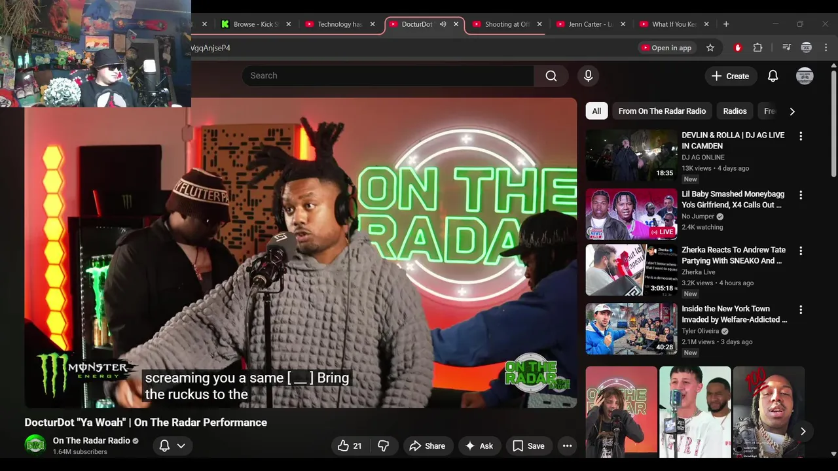The image size is (838, 471).
Task: Click the Create button
Action: click(x=730, y=76)
